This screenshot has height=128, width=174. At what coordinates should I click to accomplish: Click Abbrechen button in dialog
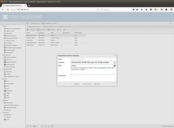click(x=97, y=84)
